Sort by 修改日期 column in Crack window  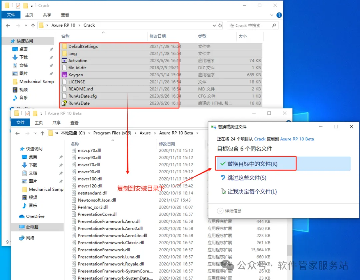pos(157,36)
